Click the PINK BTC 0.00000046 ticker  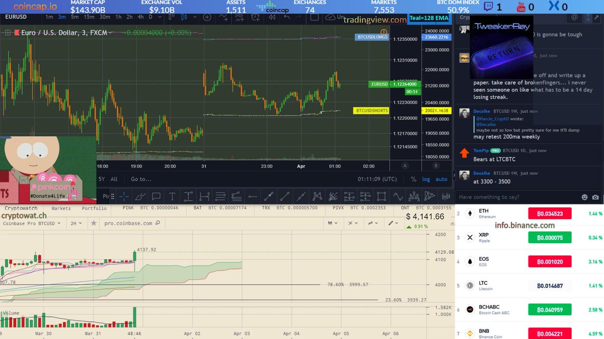(x=150, y=208)
